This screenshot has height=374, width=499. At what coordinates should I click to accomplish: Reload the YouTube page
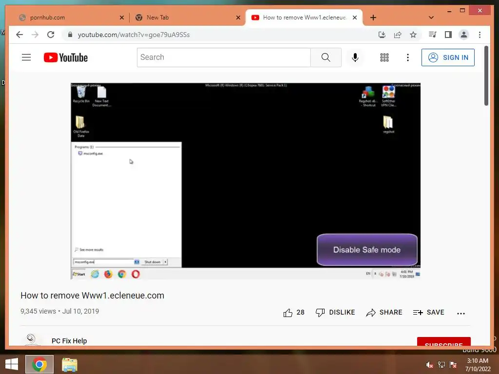51,35
